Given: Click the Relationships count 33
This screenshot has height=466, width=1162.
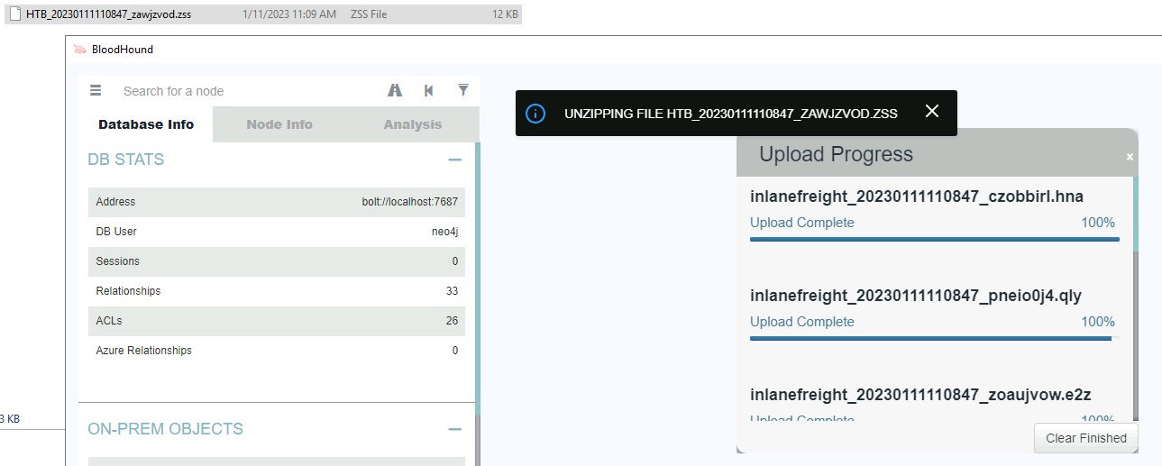Looking at the screenshot, I should coord(452,291).
